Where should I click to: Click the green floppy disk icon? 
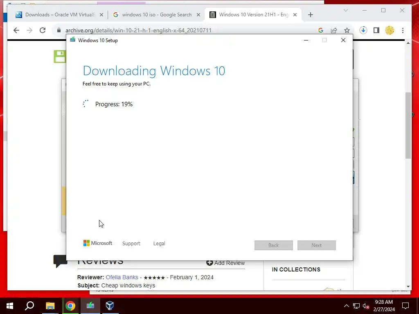pos(60,56)
